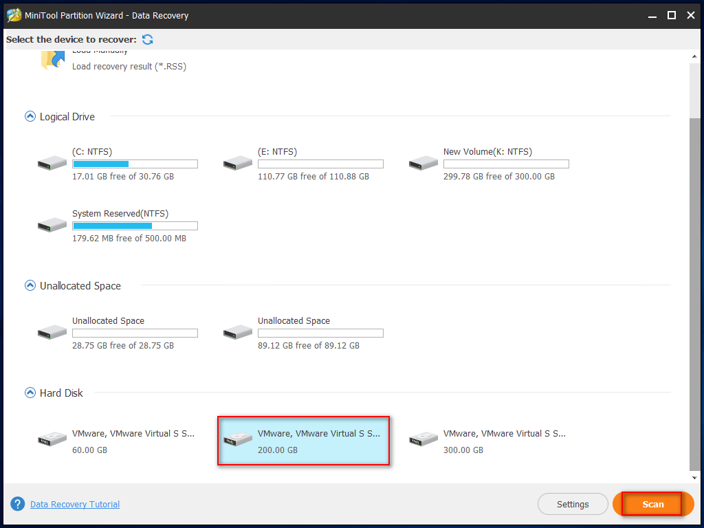Image resolution: width=704 pixels, height=528 pixels.
Task: Click the scroll down arrow
Action: pyautogui.click(x=694, y=478)
